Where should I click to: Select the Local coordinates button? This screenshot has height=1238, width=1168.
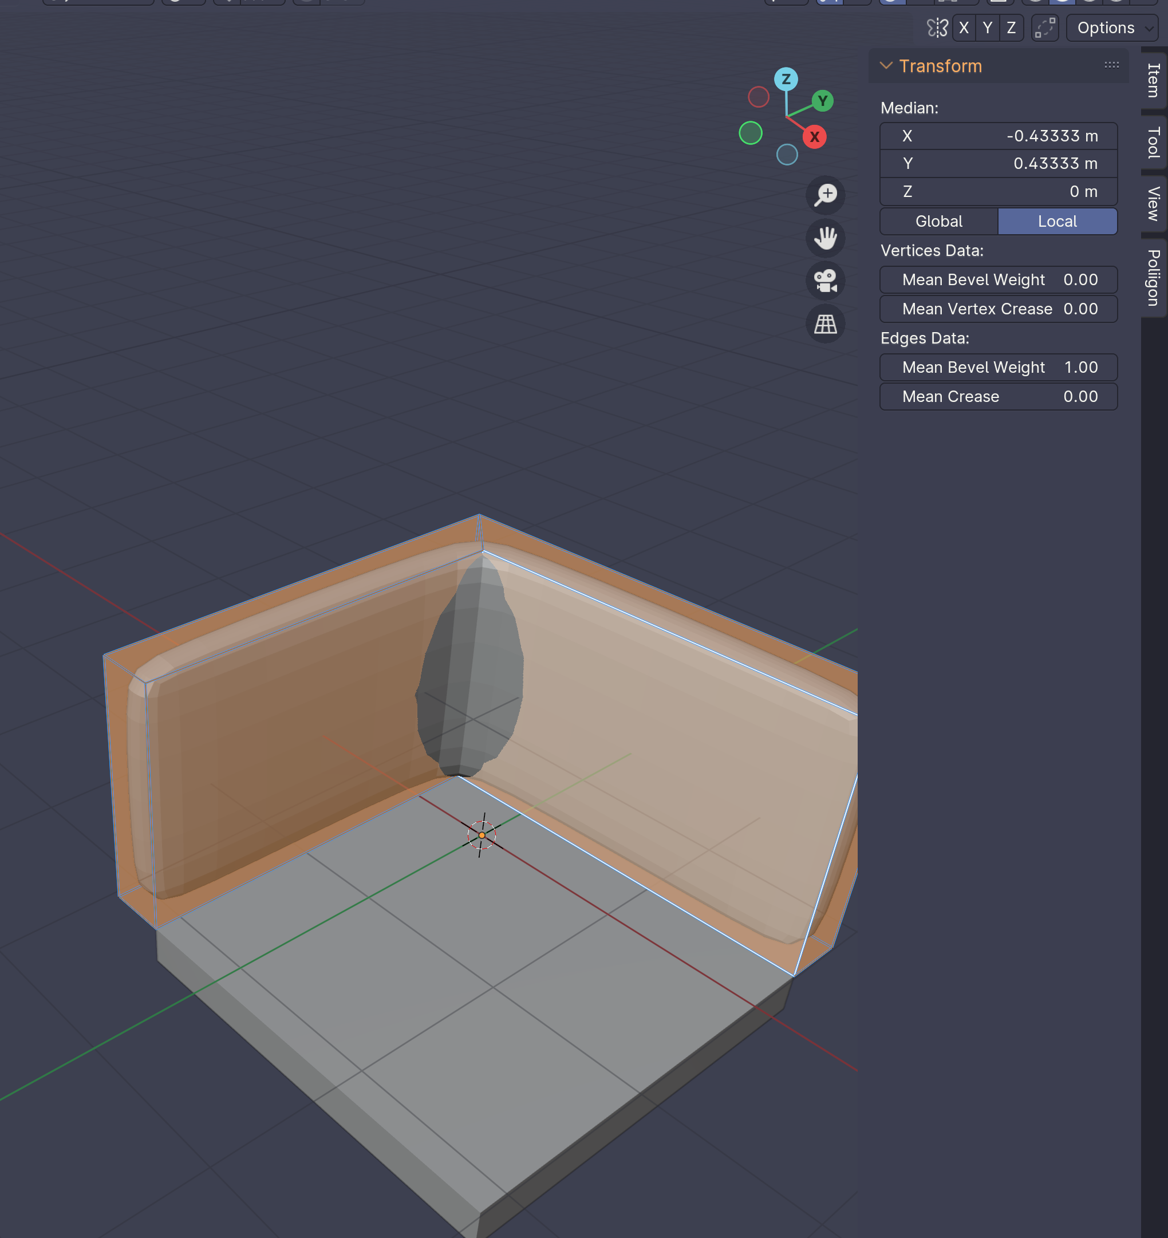(x=1056, y=221)
